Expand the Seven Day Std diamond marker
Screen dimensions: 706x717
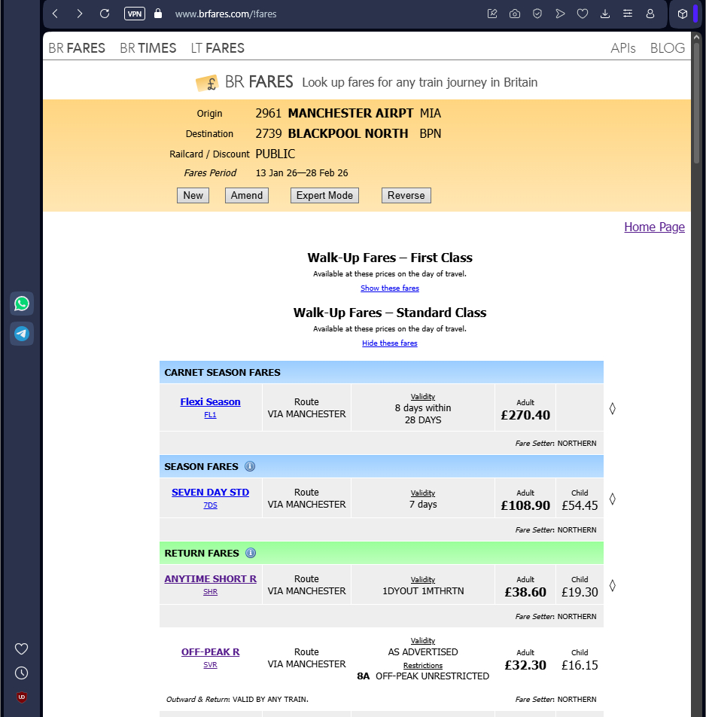(612, 499)
